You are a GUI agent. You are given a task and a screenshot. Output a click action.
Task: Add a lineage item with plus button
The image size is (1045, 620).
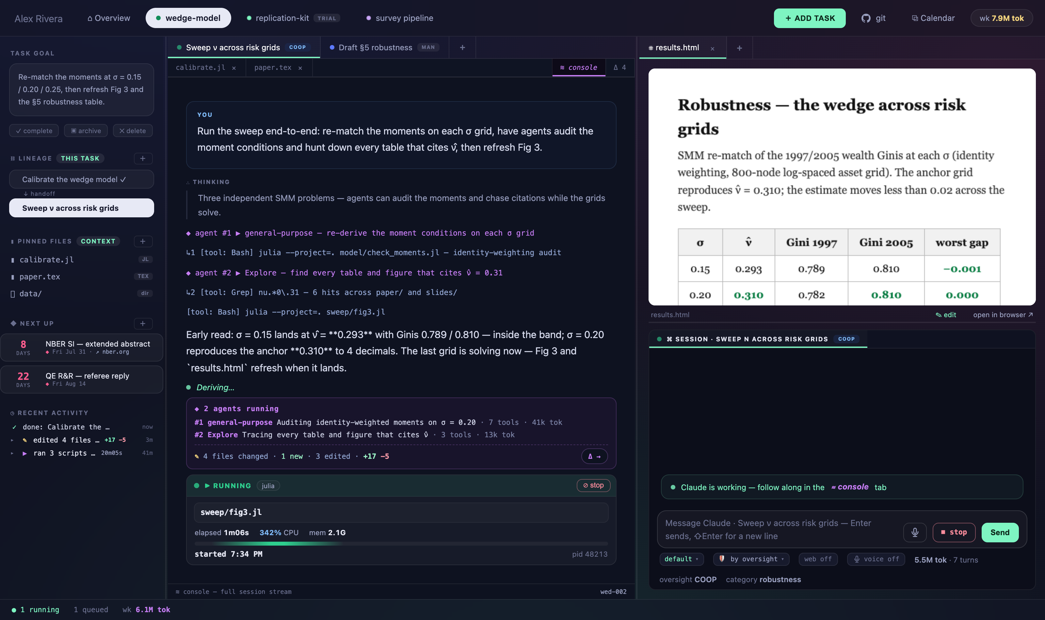(x=143, y=158)
